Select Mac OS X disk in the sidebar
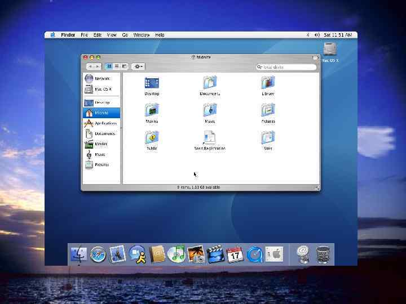 [x=101, y=89]
